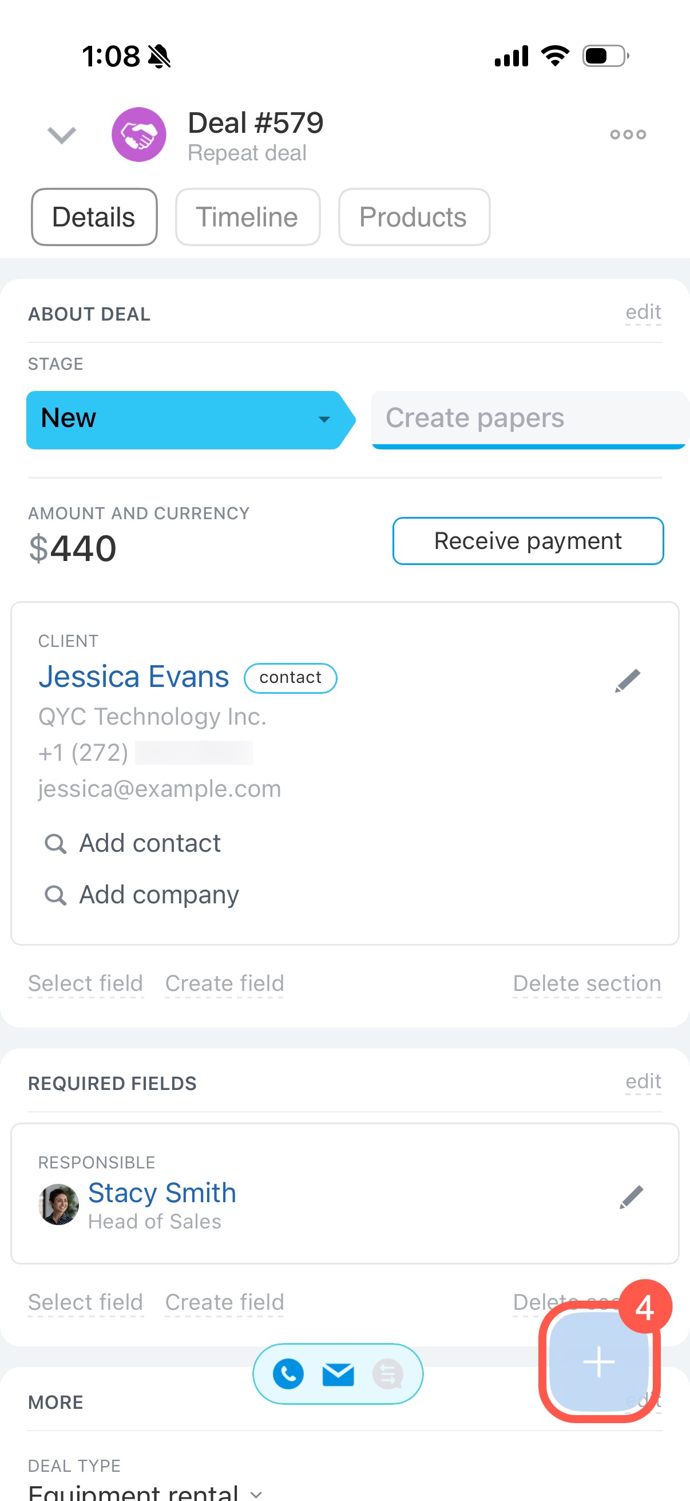Click edit link in About Deal section
The width and height of the screenshot is (690, 1501).
(643, 312)
